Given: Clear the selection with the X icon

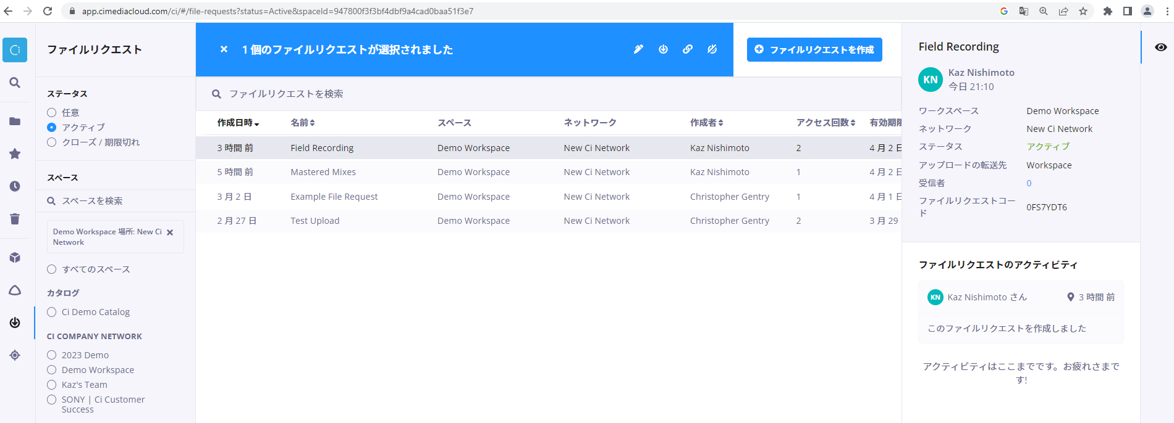Looking at the screenshot, I should tap(224, 49).
